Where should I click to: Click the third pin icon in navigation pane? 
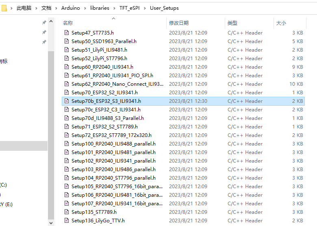pyautogui.click(x=44, y=42)
